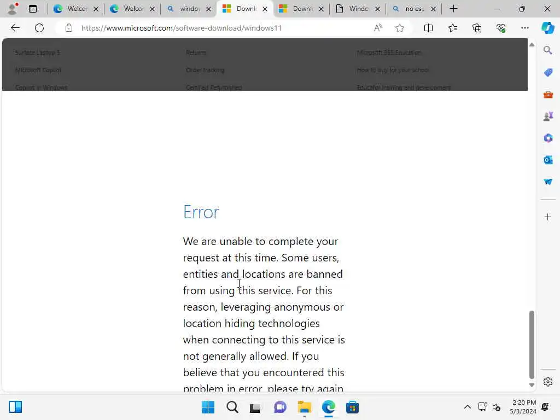The width and height of the screenshot is (560, 420).
Task: Open the clock and date flyout
Action: (x=523, y=407)
